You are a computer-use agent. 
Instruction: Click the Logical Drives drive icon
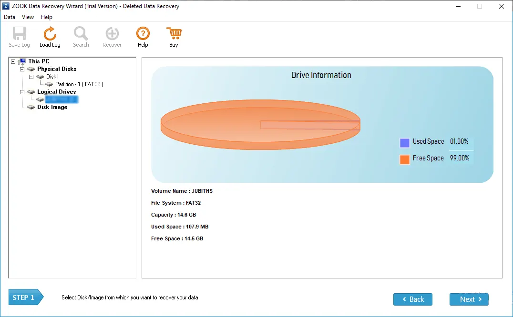tap(31, 92)
